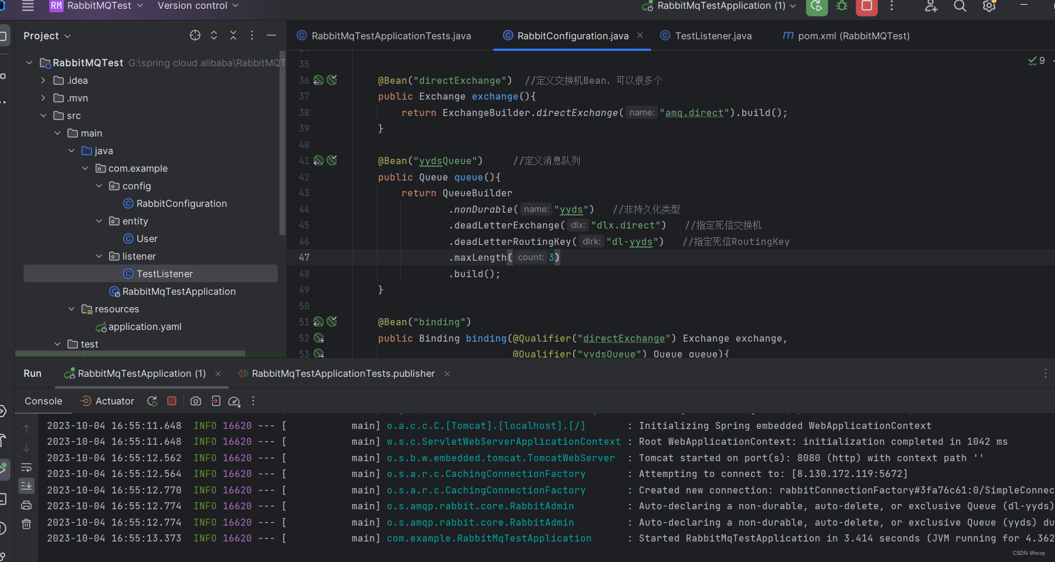The width and height of the screenshot is (1055, 562).
Task: Open Search Everywhere magnifier icon
Action: 960,6
